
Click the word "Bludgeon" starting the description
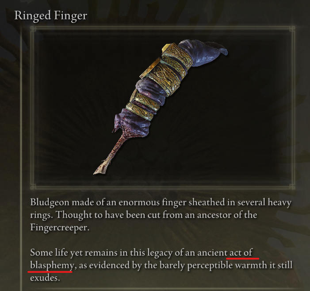(50, 202)
